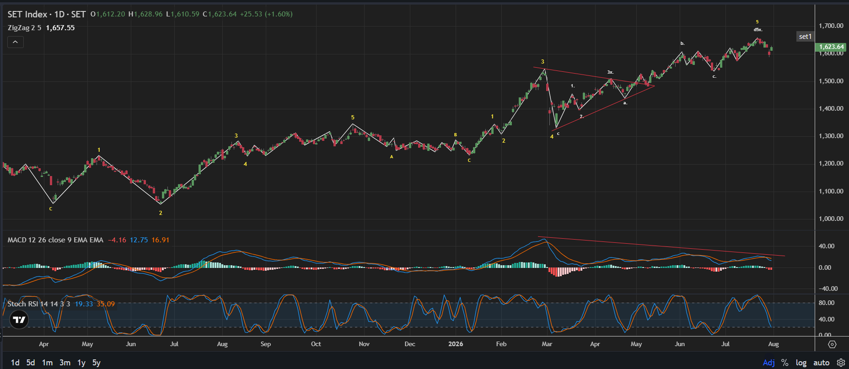
Task: Click the change value +25.53 (+1.60%)
Action: click(x=266, y=14)
